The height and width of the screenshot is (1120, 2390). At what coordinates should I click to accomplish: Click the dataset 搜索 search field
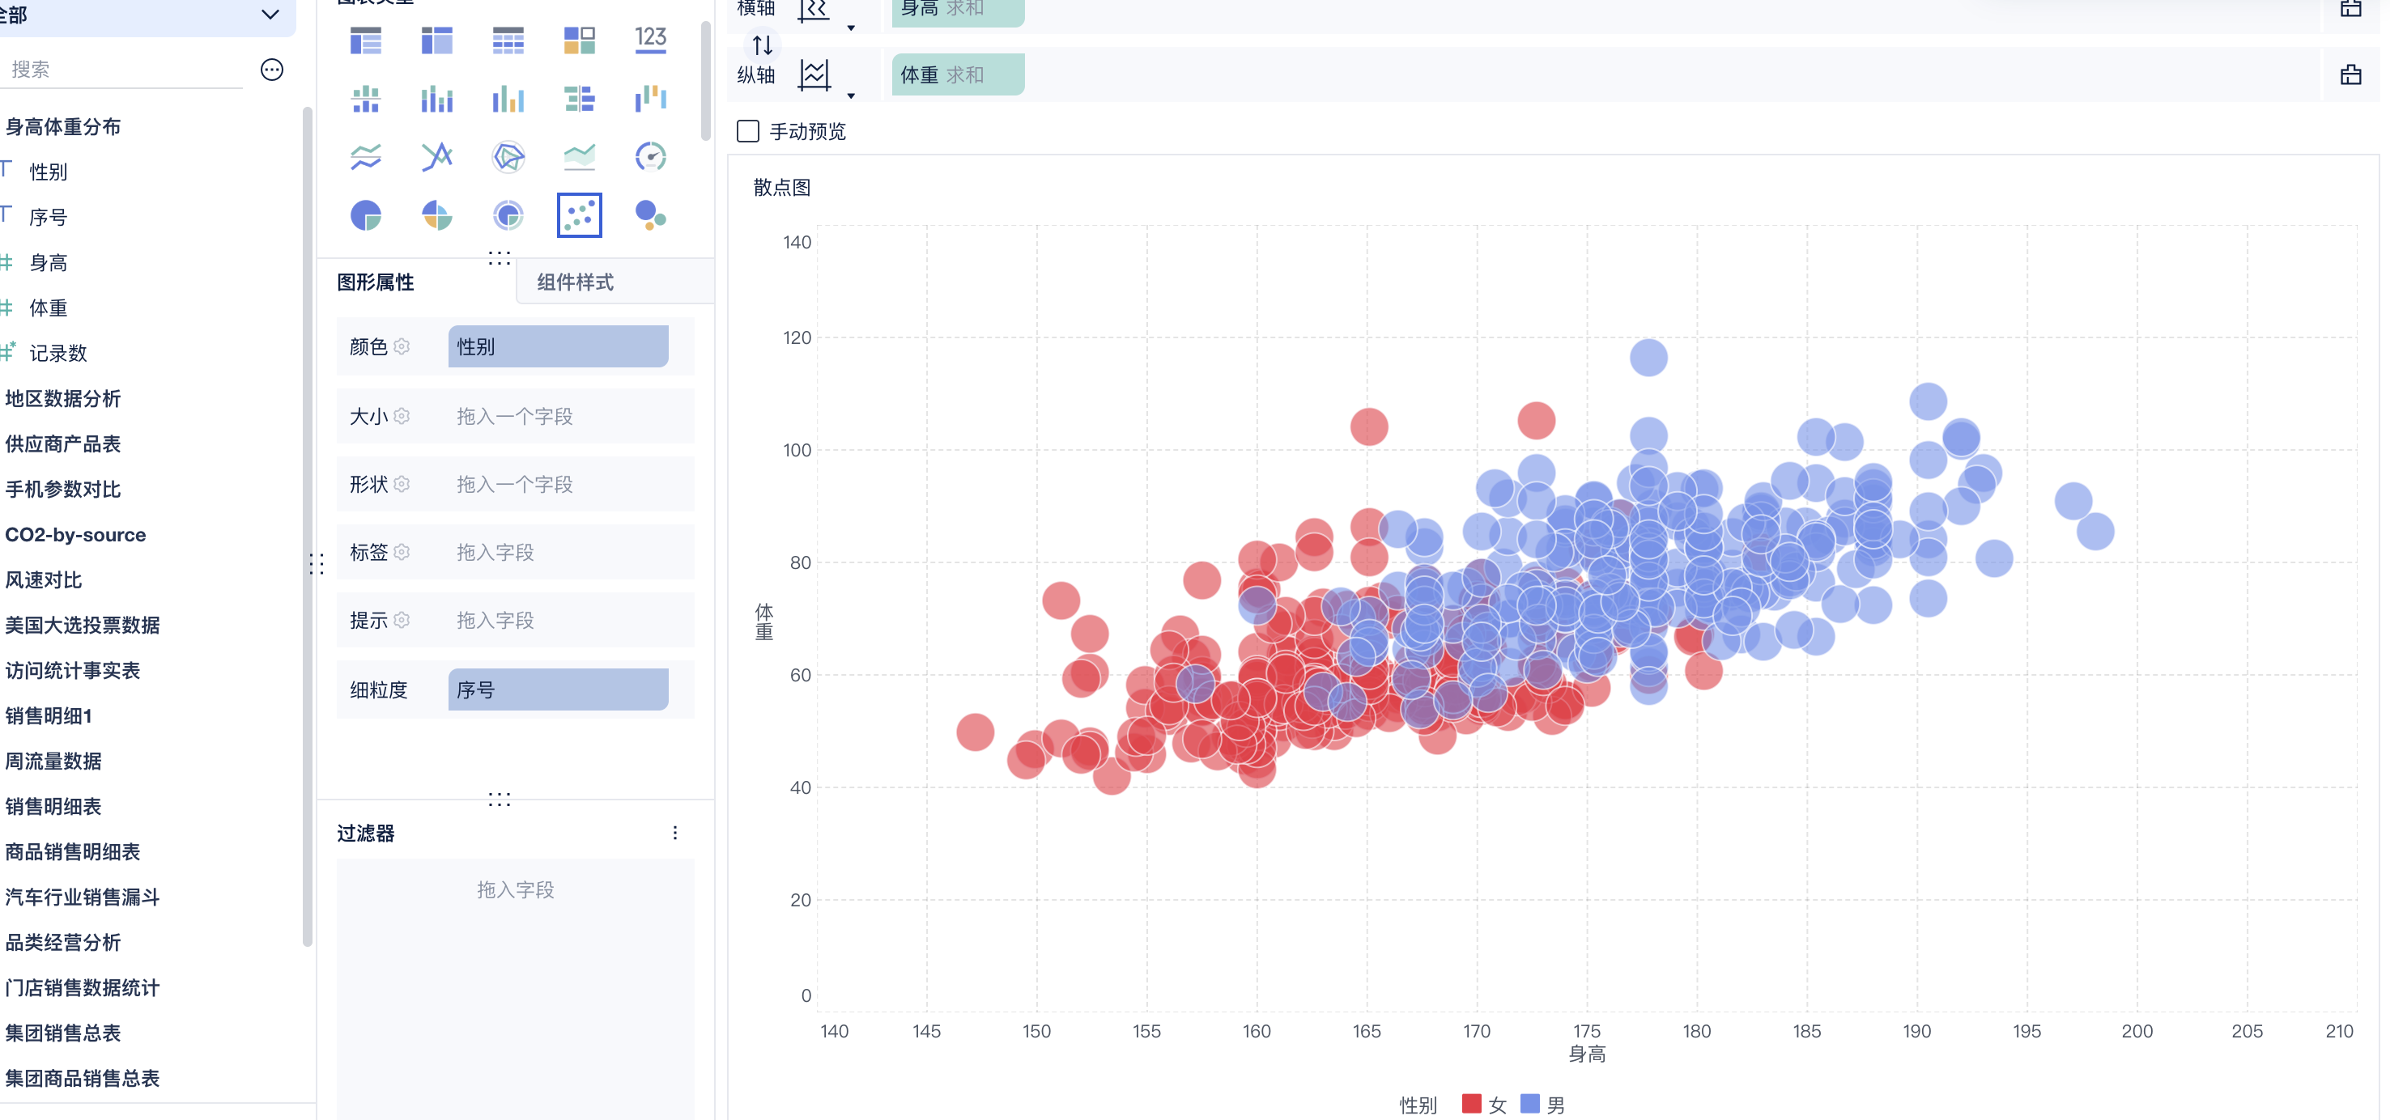(x=121, y=69)
